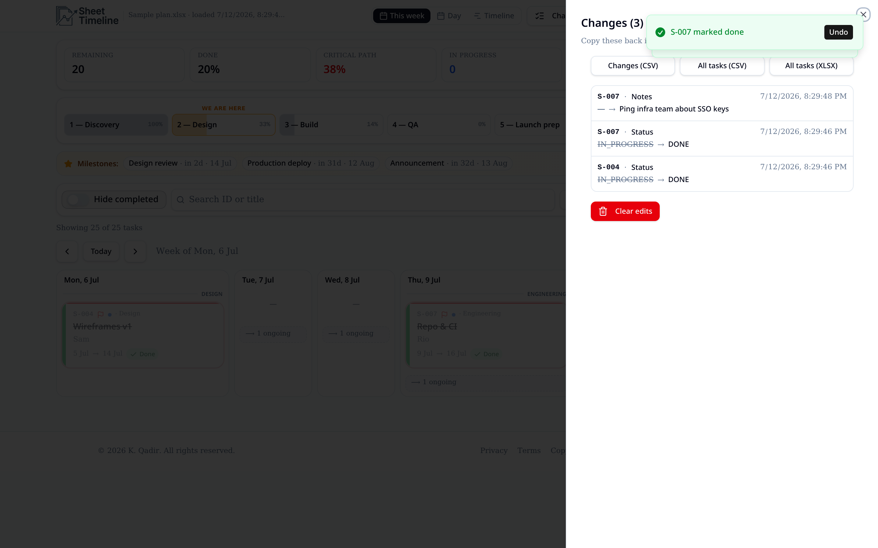Select the S-007 Status change entry
Image resolution: width=878 pixels, height=548 pixels.
point(722,139)
